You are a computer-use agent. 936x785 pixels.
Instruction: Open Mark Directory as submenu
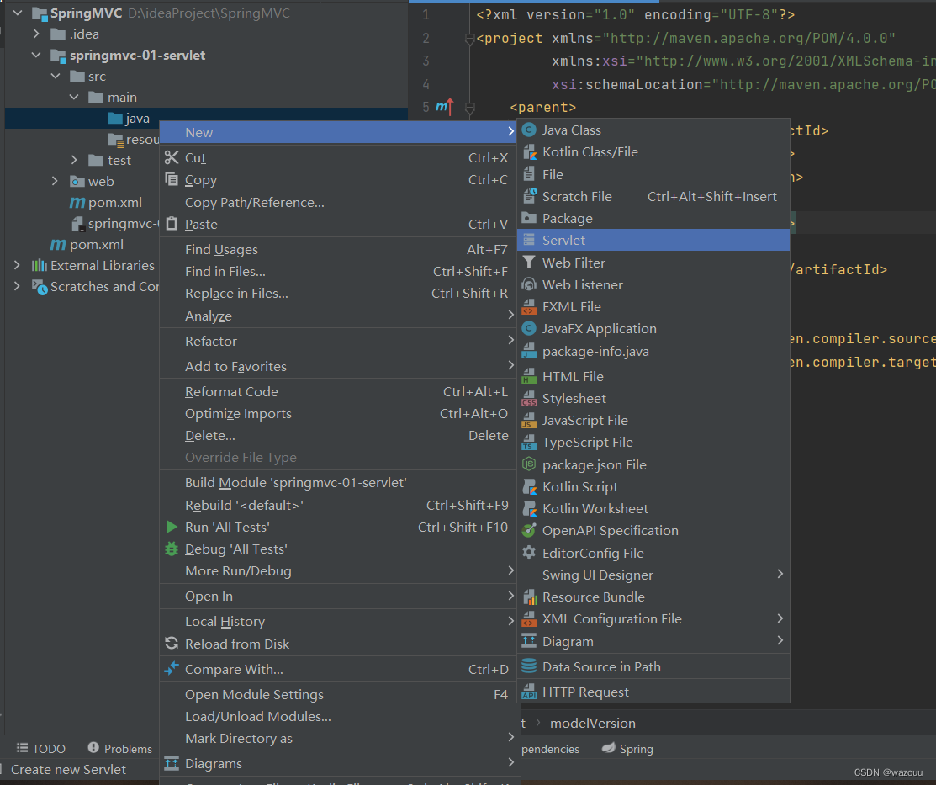coord(338,739)
